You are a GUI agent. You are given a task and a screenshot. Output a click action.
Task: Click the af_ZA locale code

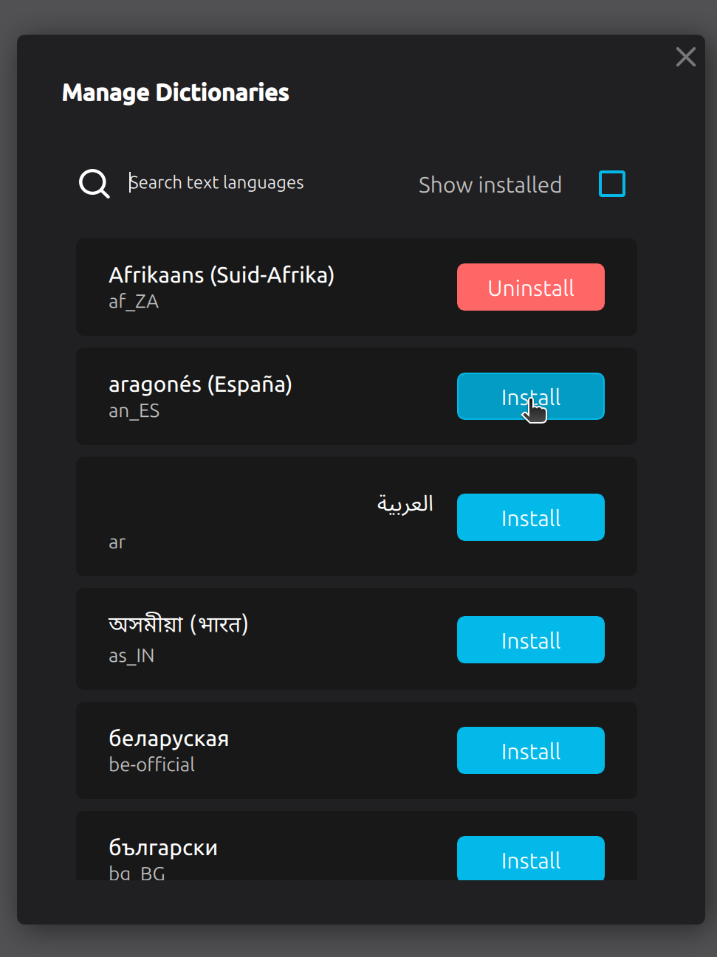point(134,301)
